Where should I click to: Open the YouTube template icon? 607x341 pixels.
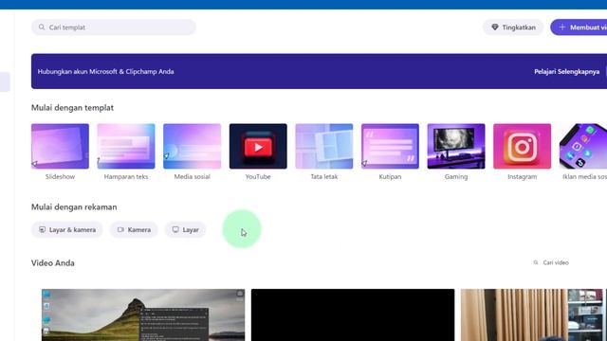[258, 146]
